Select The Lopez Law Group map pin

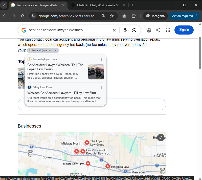coord(87,143)
